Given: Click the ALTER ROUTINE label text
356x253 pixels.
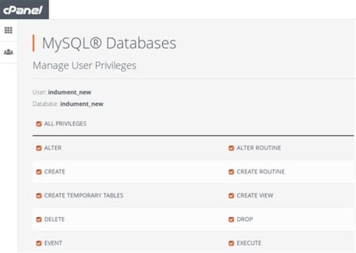Looking at the screenshot, I should click(x=259, y=148).
